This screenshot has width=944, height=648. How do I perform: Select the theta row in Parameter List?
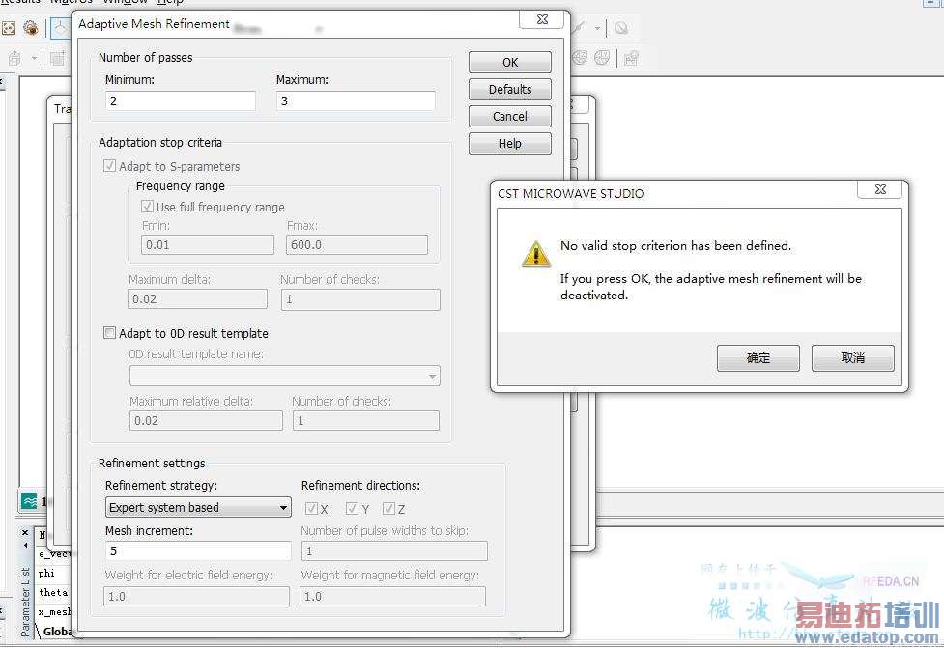point(53,593)
